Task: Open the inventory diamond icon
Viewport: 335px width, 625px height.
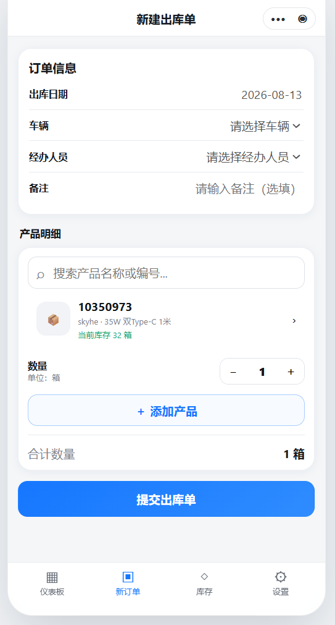Action: click(204, 576)
